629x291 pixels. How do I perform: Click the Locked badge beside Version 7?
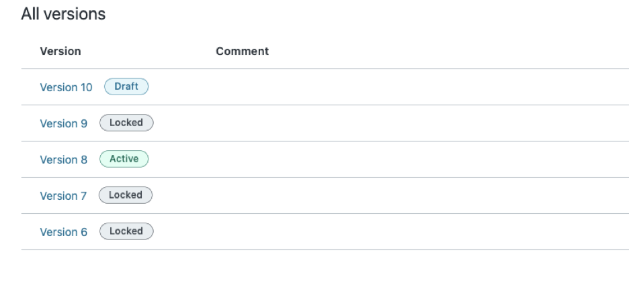126,195
